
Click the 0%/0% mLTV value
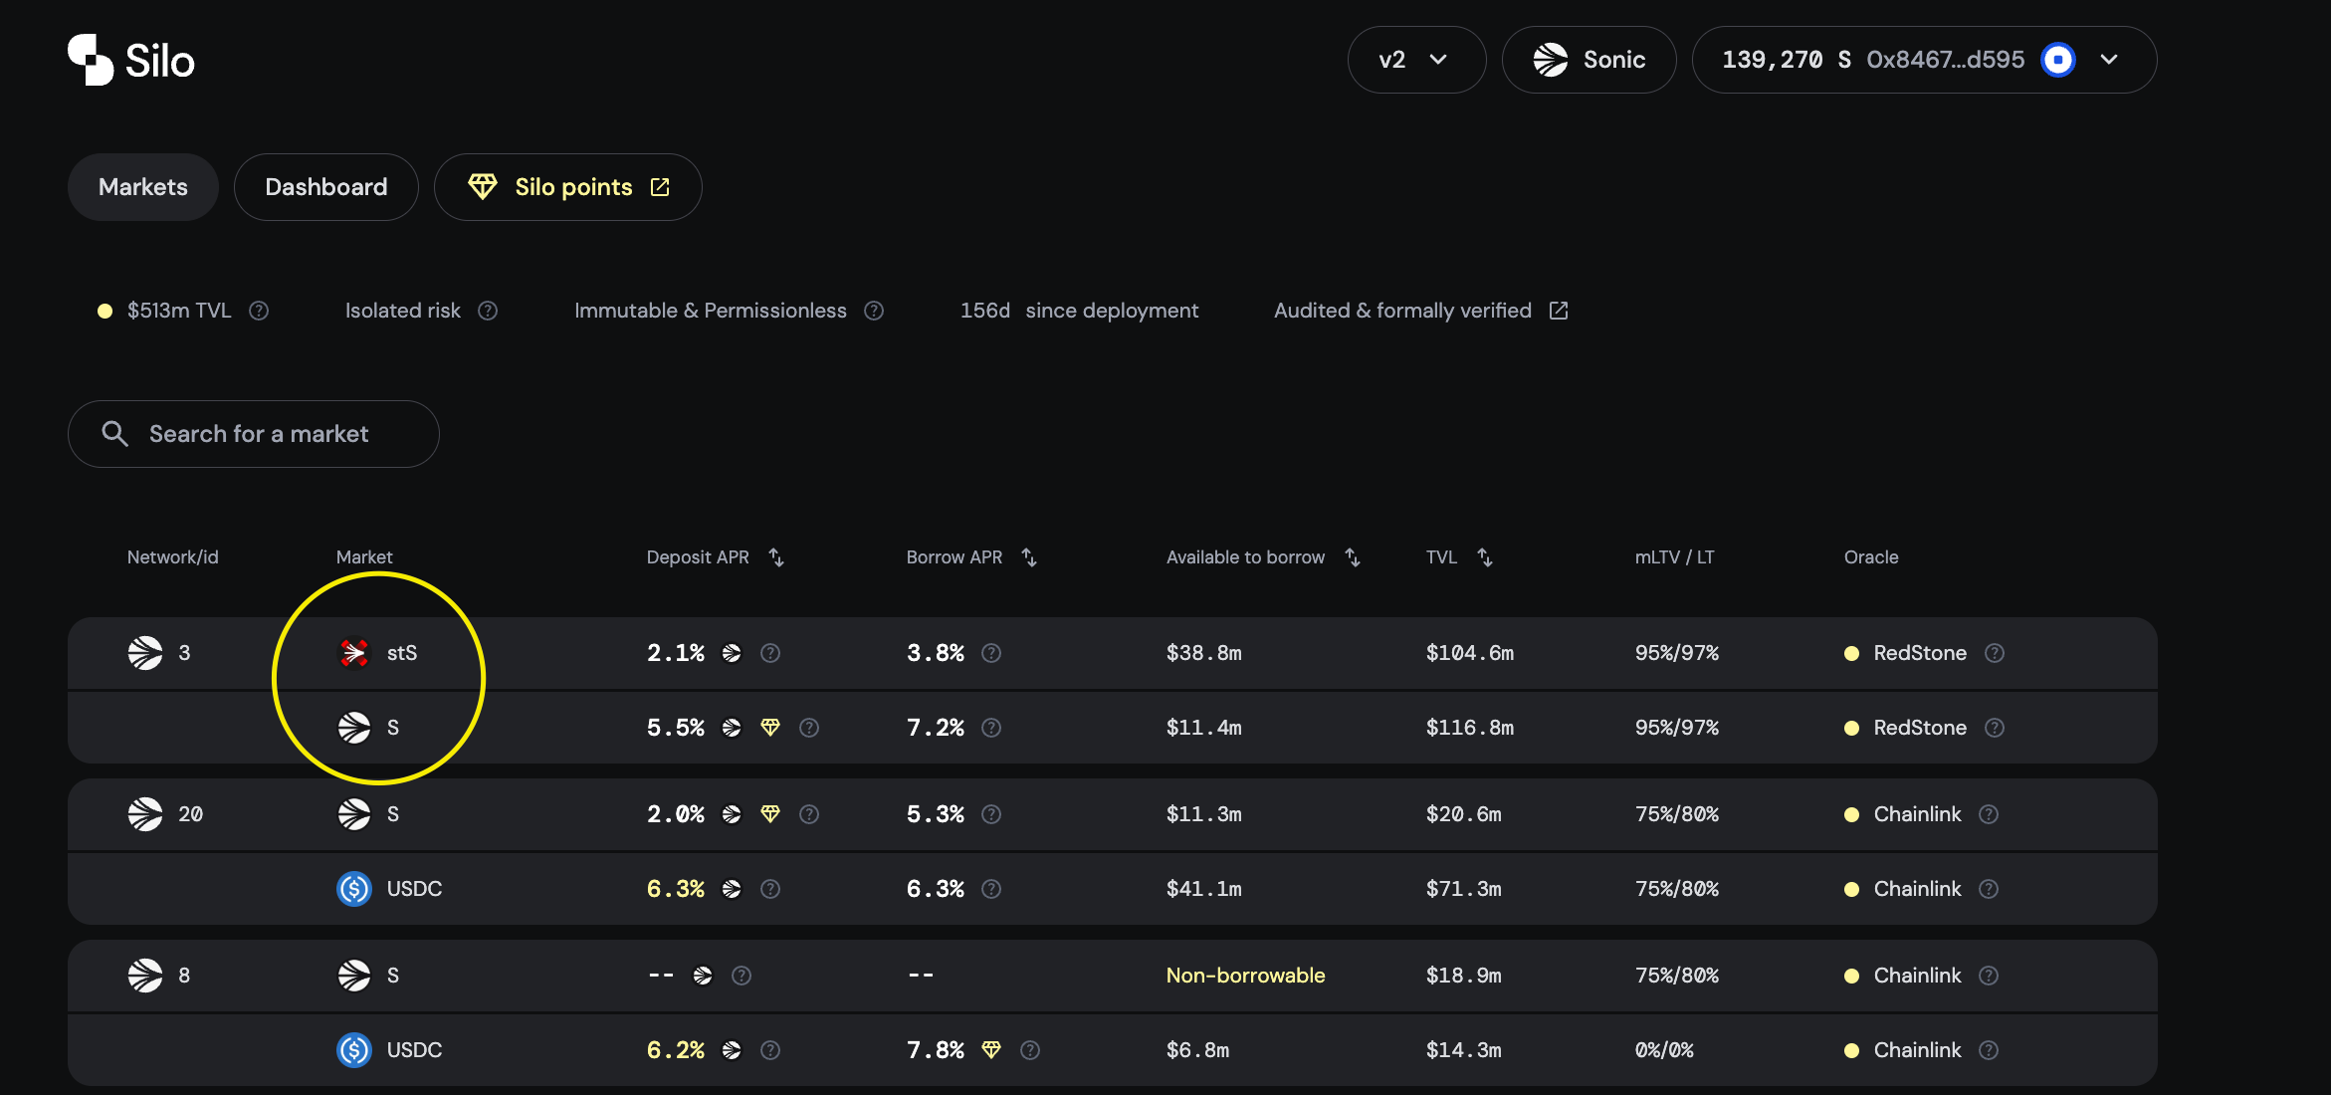pyautogui.click(x=1664, y=1050)
